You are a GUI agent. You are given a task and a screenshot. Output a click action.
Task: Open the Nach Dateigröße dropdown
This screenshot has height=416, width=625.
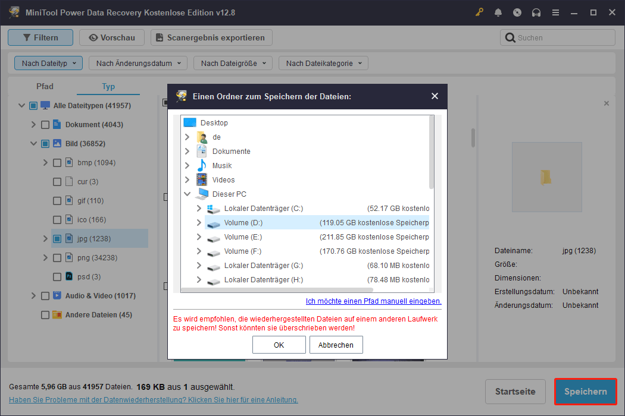pyautogui.click(x=233, y=62)
